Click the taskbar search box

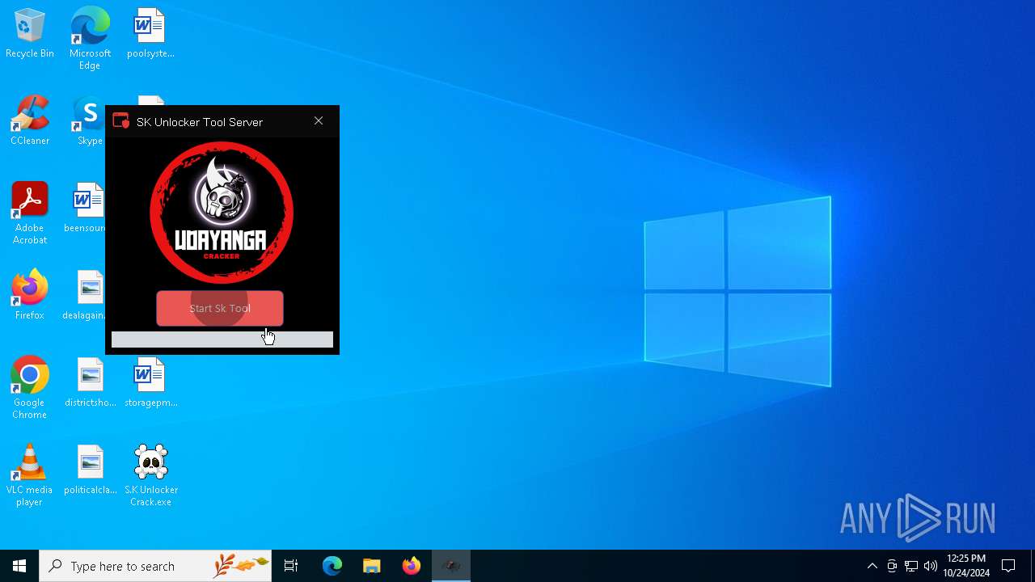[x=155, y=566]
